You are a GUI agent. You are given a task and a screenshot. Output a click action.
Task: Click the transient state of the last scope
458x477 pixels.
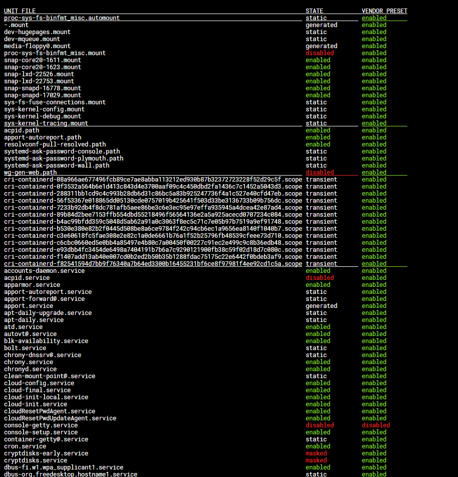[320, 263]
